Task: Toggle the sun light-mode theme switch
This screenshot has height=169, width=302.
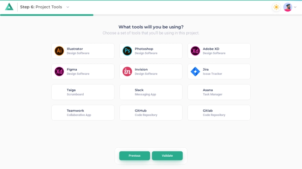Action: coord(276,7)
